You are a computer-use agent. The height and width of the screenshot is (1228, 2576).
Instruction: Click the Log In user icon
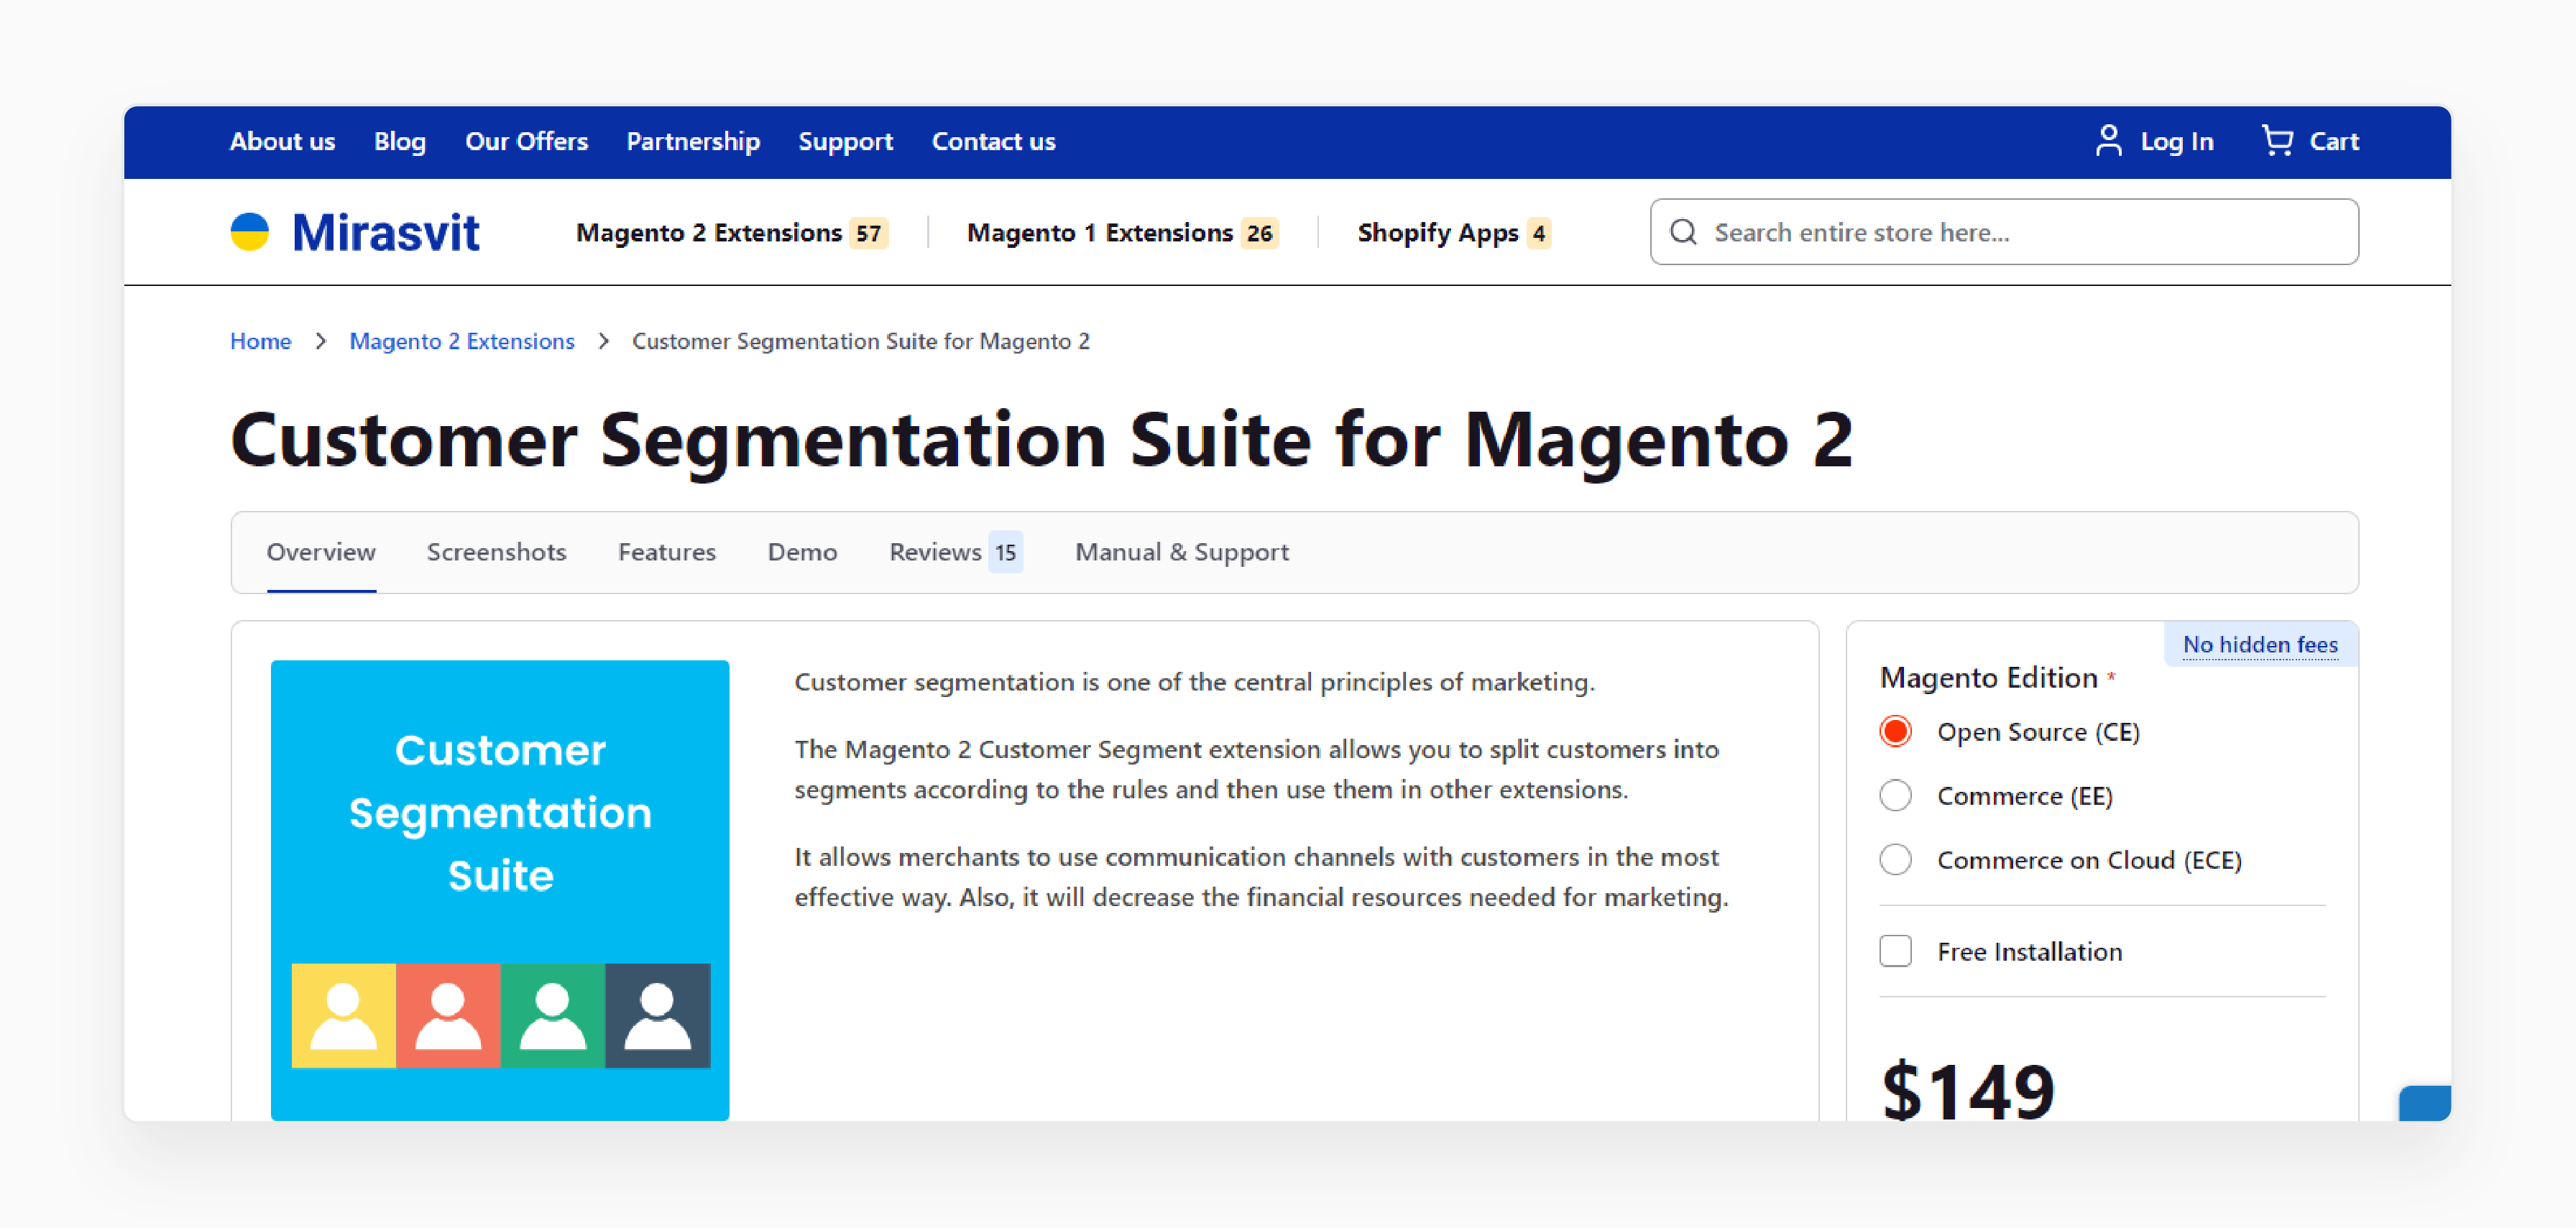[x=2108, y=141]
